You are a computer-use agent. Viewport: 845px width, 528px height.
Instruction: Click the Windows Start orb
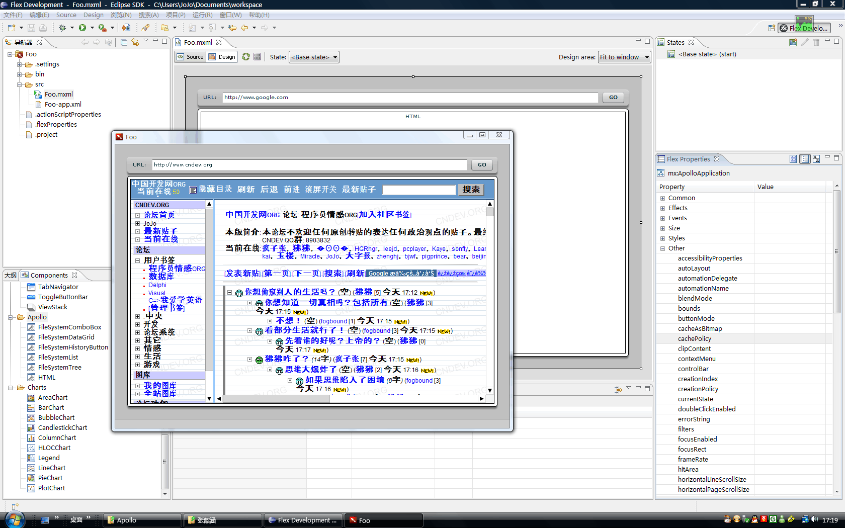[x=15, y=519]
